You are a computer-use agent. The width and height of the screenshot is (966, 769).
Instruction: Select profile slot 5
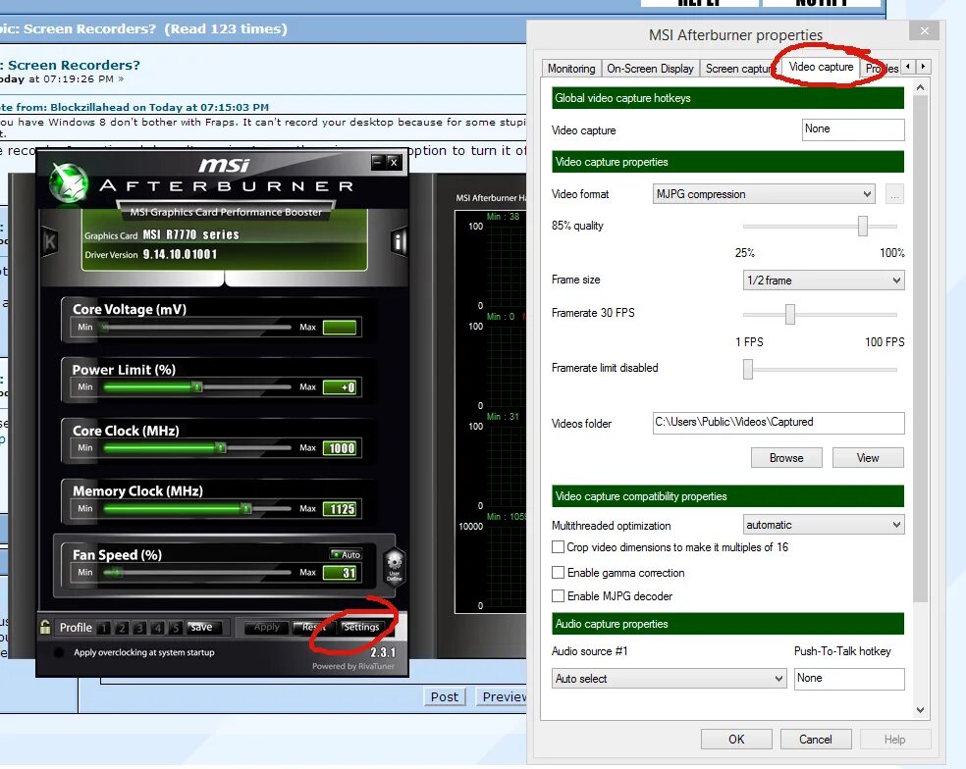[x=176, y=628]
